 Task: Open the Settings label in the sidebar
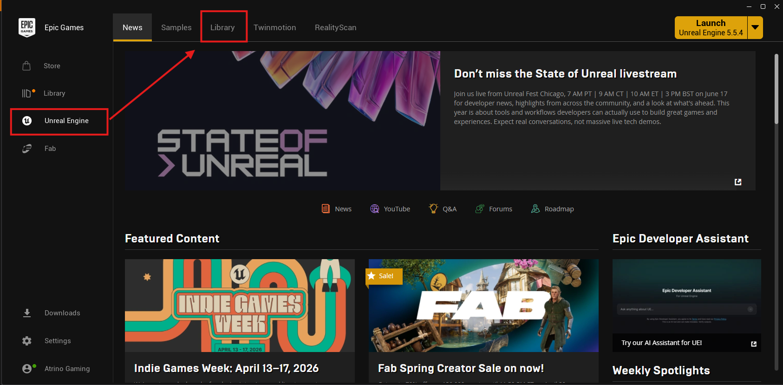58,341
